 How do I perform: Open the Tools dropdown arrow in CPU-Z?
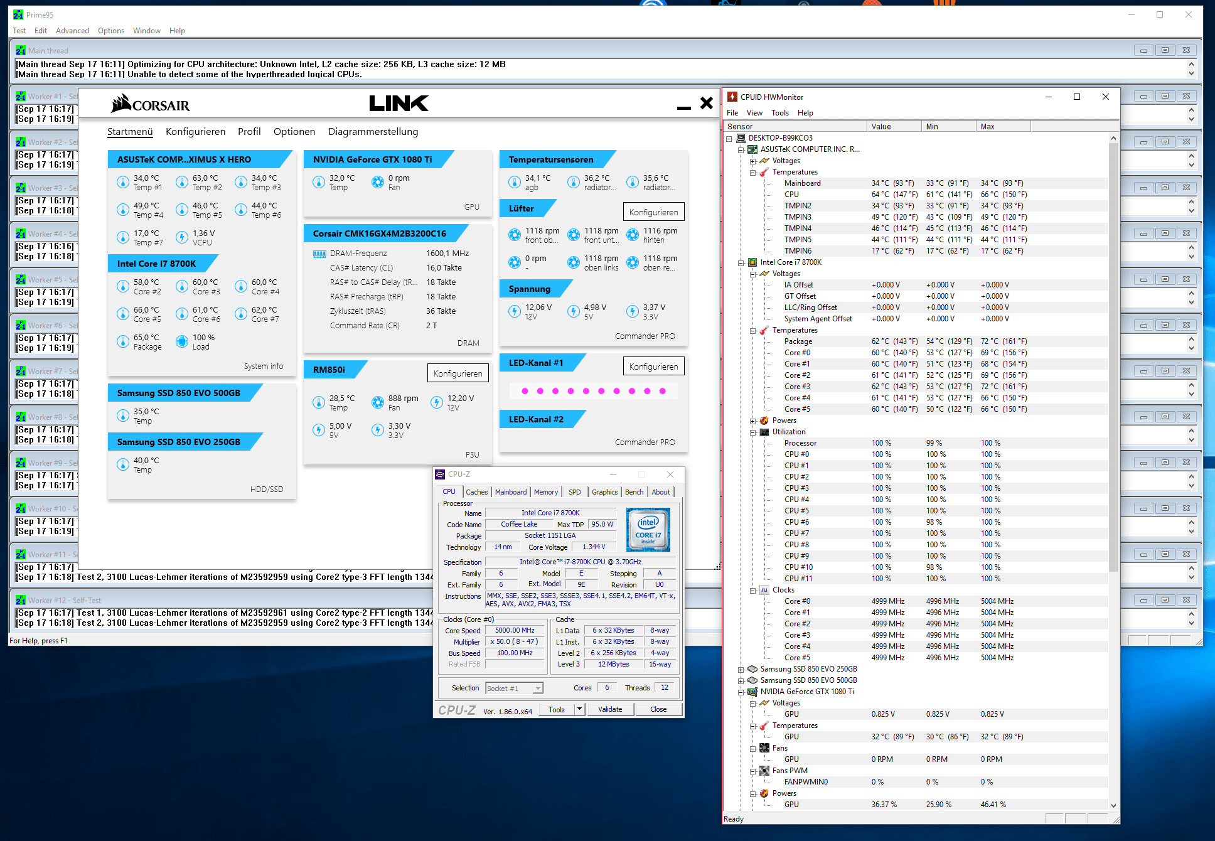coord(579,709)
